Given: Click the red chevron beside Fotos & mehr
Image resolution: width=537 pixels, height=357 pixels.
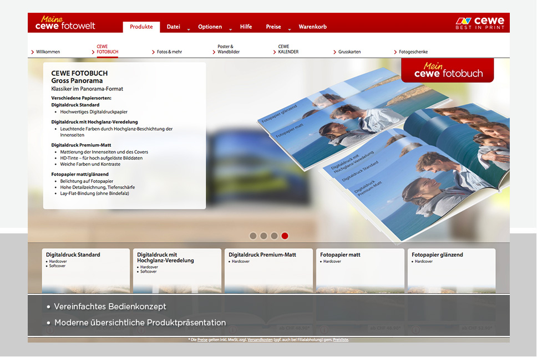Looking at the screenshot, I should coord(154,52).
